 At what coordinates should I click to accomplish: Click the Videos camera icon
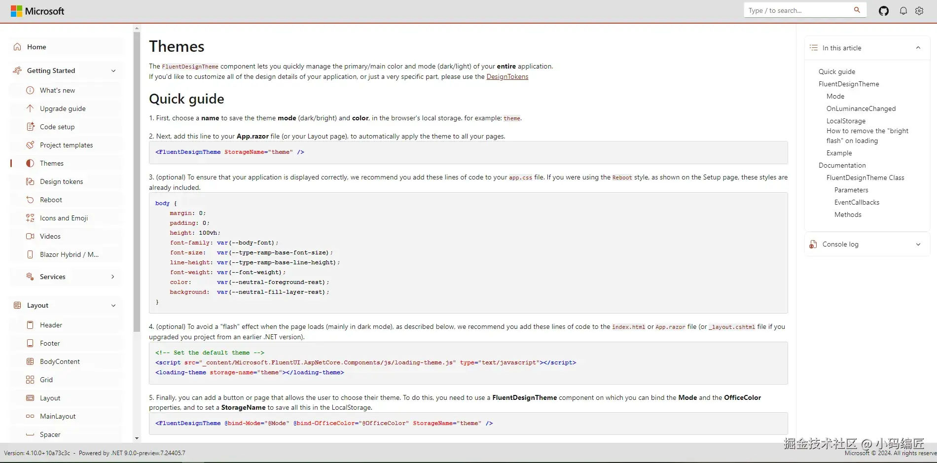coord(30,236)
